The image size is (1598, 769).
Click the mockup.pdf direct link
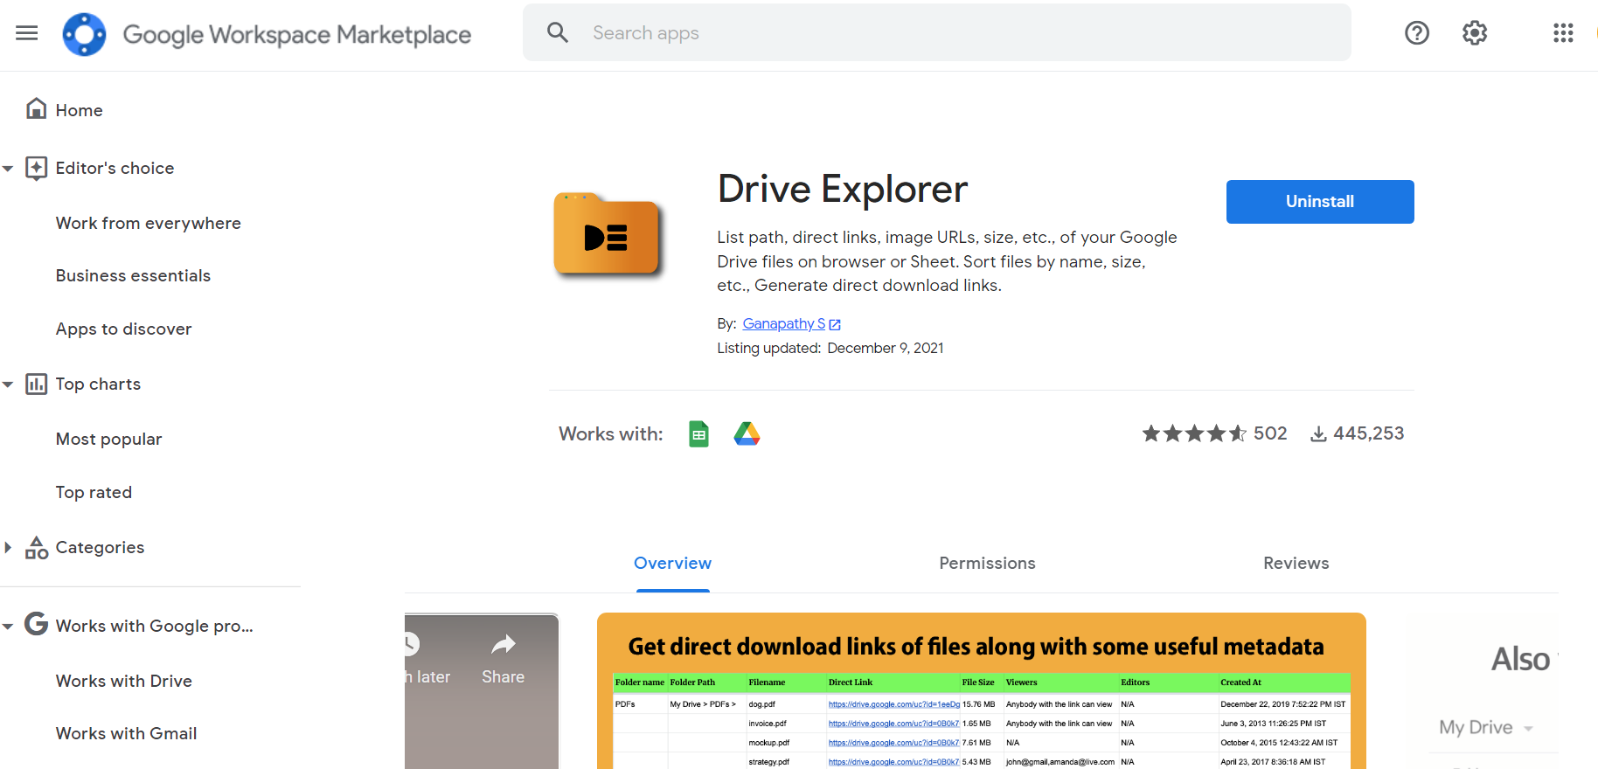coord(894,743)
